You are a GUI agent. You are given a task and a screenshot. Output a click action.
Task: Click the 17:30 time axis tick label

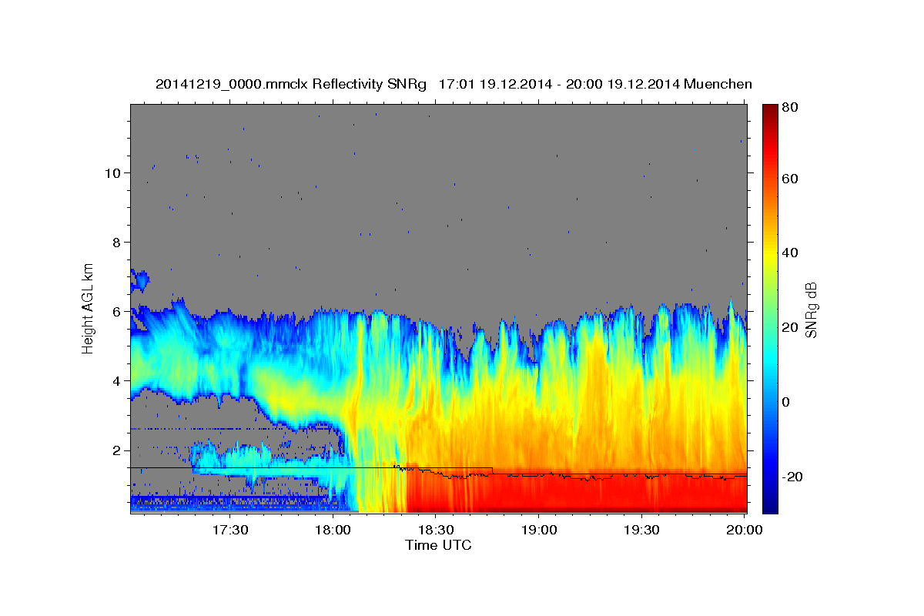pyautogui.click(x=229, y=530)
